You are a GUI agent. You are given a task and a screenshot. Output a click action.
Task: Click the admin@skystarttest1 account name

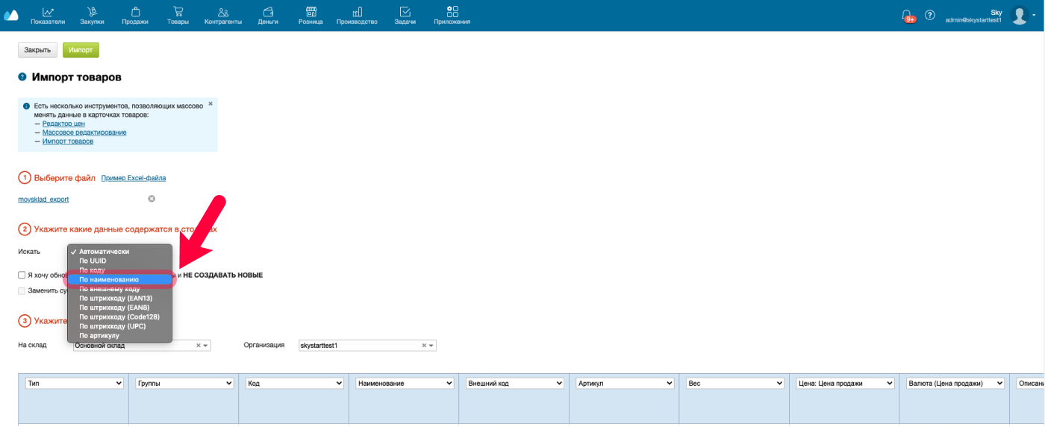point(973,20)
